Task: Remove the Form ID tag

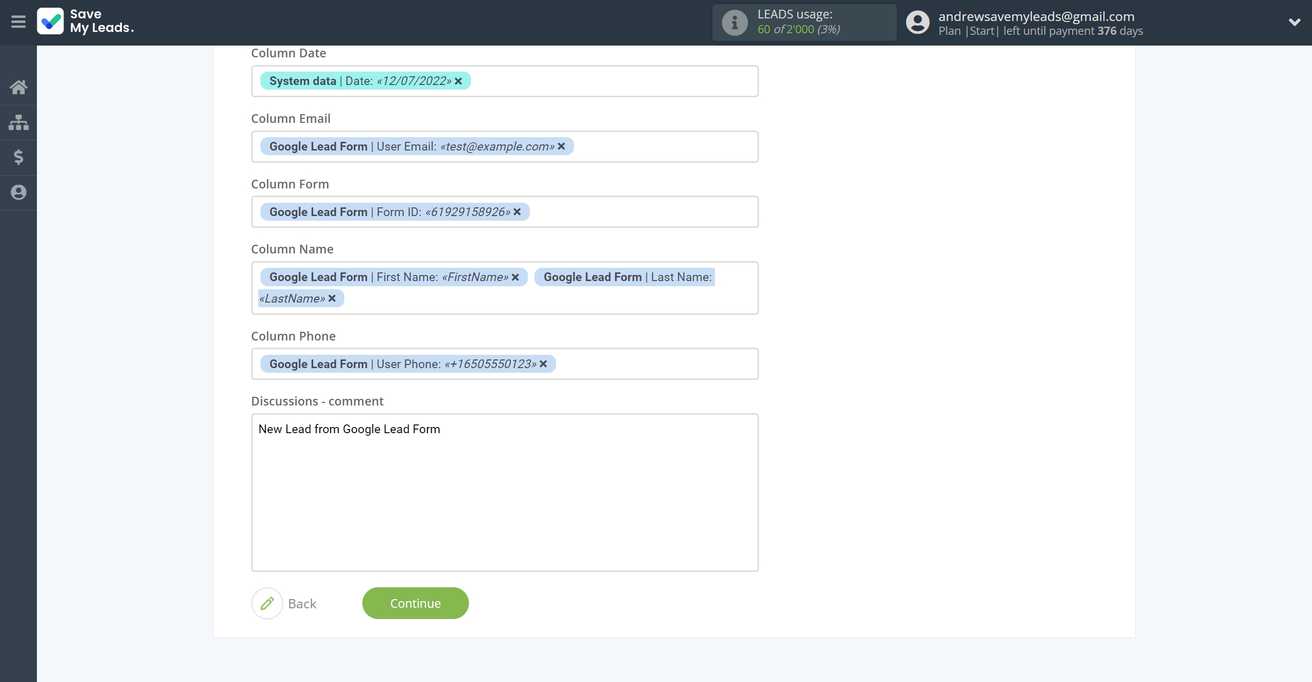Action: point(518,212)
